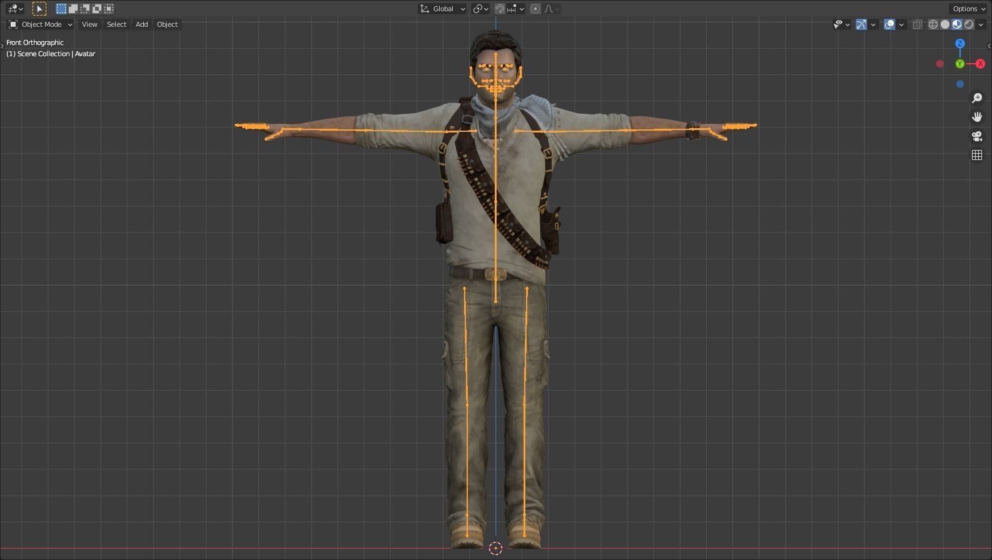
Task: Open the transform pivot point dropdown
Action: tap(480, 9)
